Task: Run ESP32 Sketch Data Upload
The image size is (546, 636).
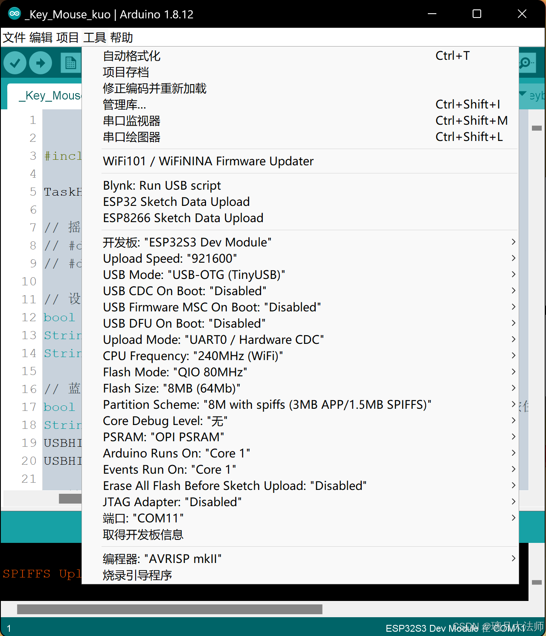Action: coord(176,201)
